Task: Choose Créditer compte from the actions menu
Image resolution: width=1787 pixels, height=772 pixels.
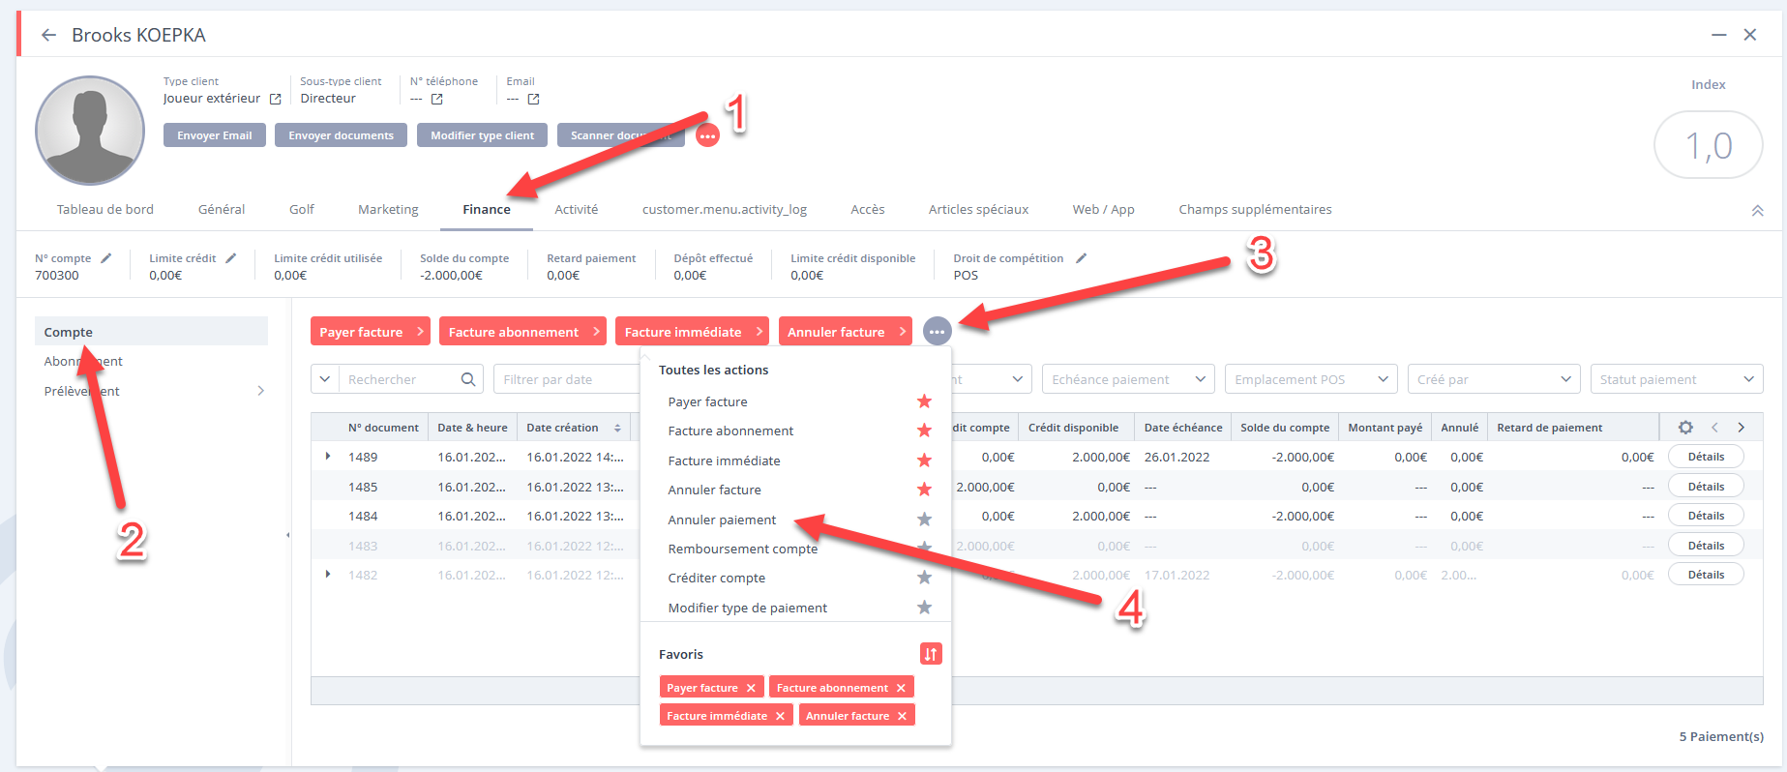Action: click(717, 578)
